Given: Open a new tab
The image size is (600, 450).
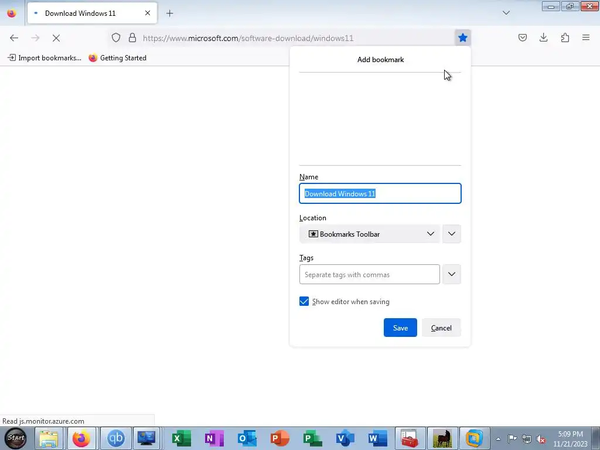Looking at the screenshot, I should 170,13.
